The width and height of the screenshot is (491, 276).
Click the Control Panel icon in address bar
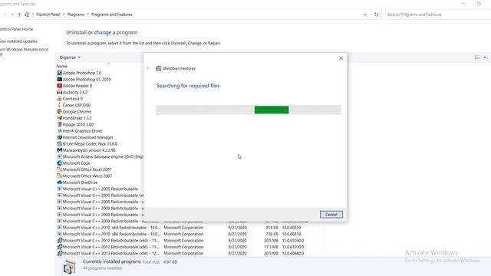click(27, 15)
